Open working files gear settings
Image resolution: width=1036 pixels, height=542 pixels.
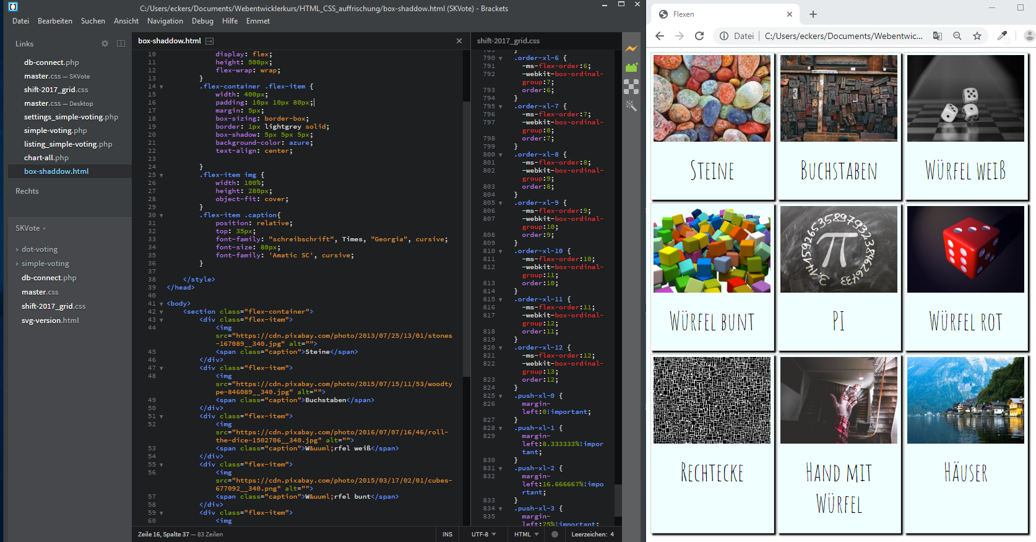point(105,44)
